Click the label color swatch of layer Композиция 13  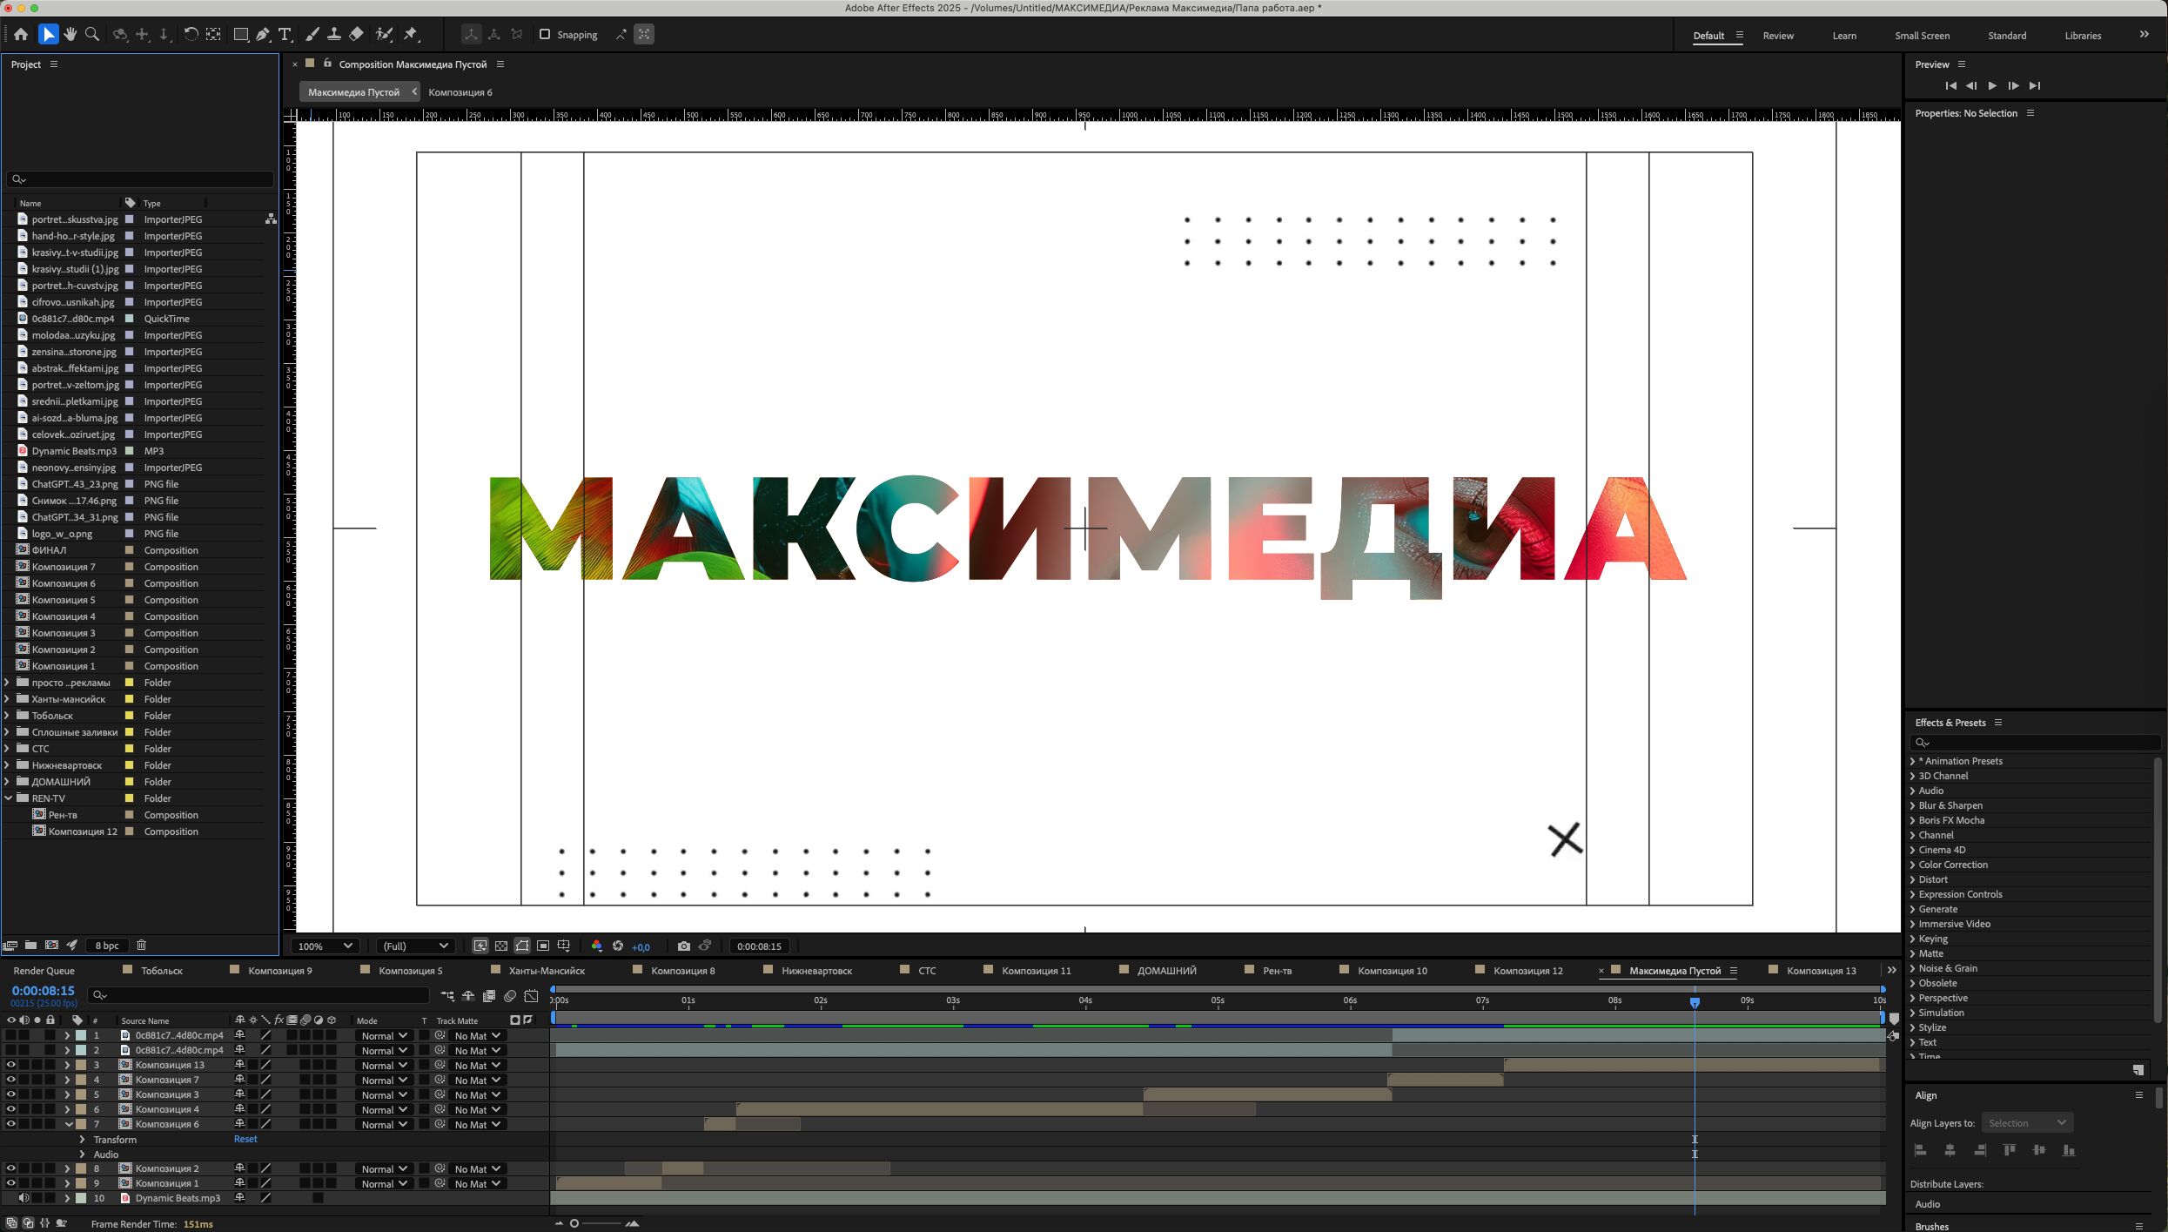[81, 1065]
